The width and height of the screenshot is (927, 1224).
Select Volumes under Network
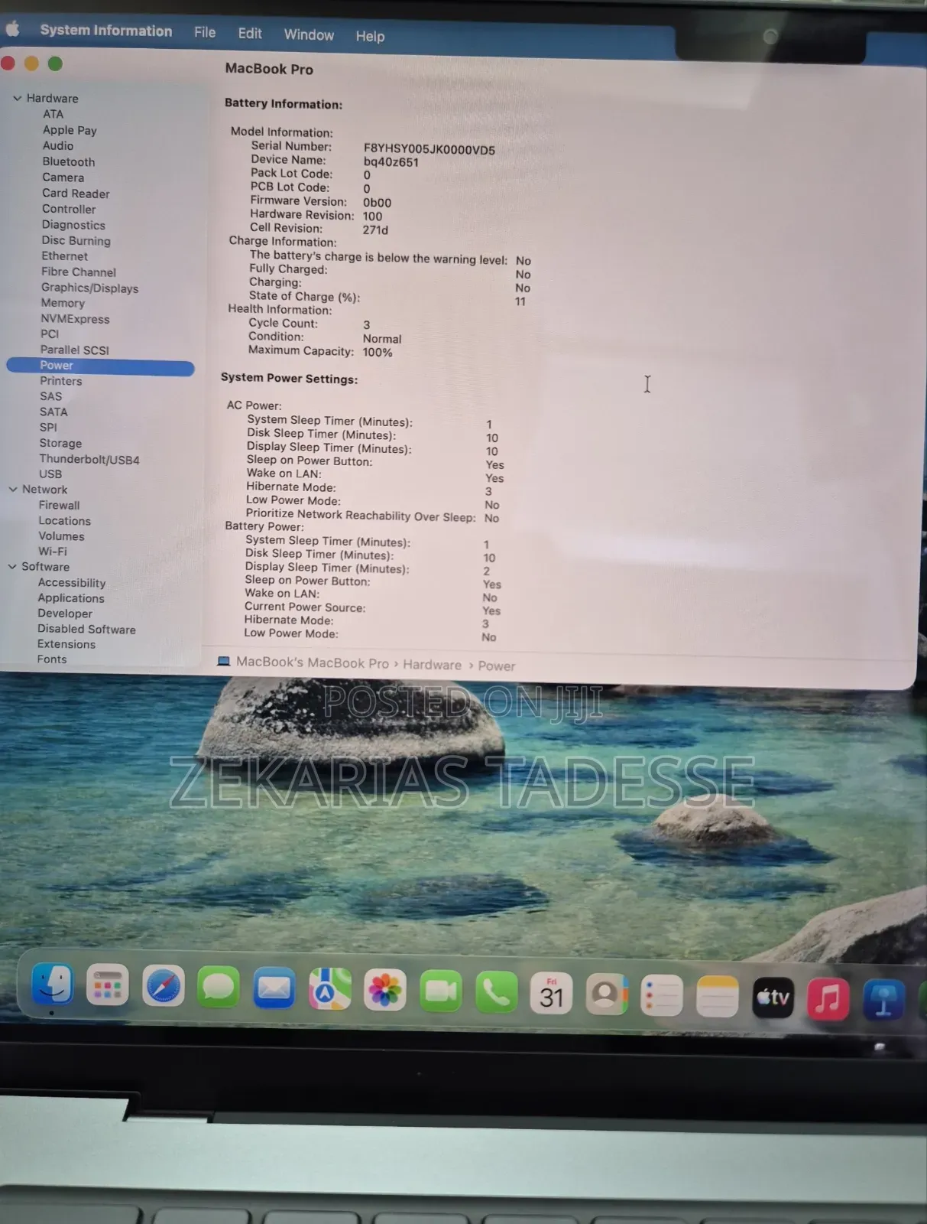[x=61, y=536]
